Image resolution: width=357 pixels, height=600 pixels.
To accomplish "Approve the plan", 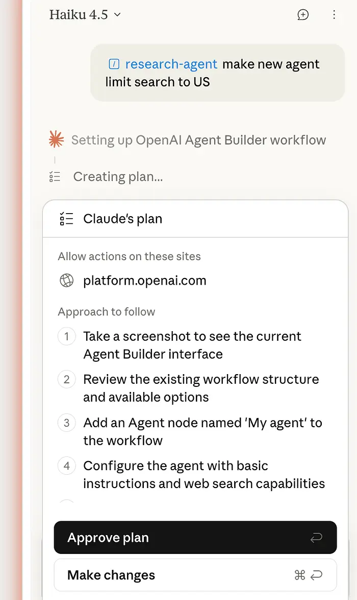I will pyautogui.click(x=195, y=538).
